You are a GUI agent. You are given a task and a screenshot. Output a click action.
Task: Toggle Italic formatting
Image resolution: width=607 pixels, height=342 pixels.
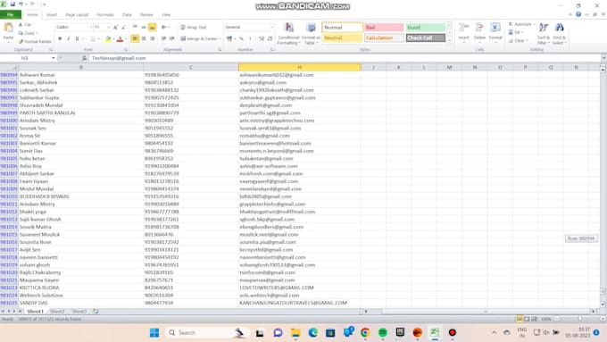(x=69, y=38)
